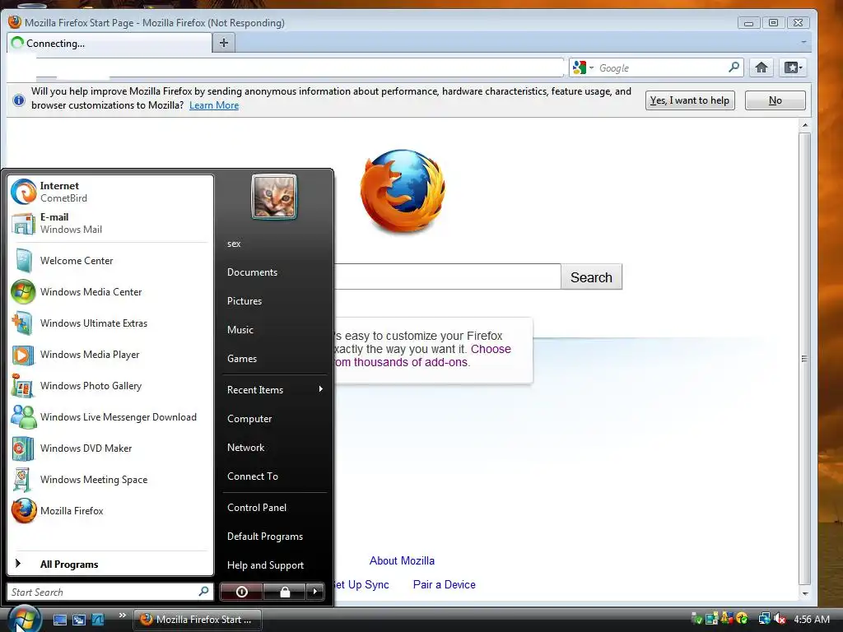
Task: Click the network tray icon
Action: pyautogui.click(x=764, y=619)
